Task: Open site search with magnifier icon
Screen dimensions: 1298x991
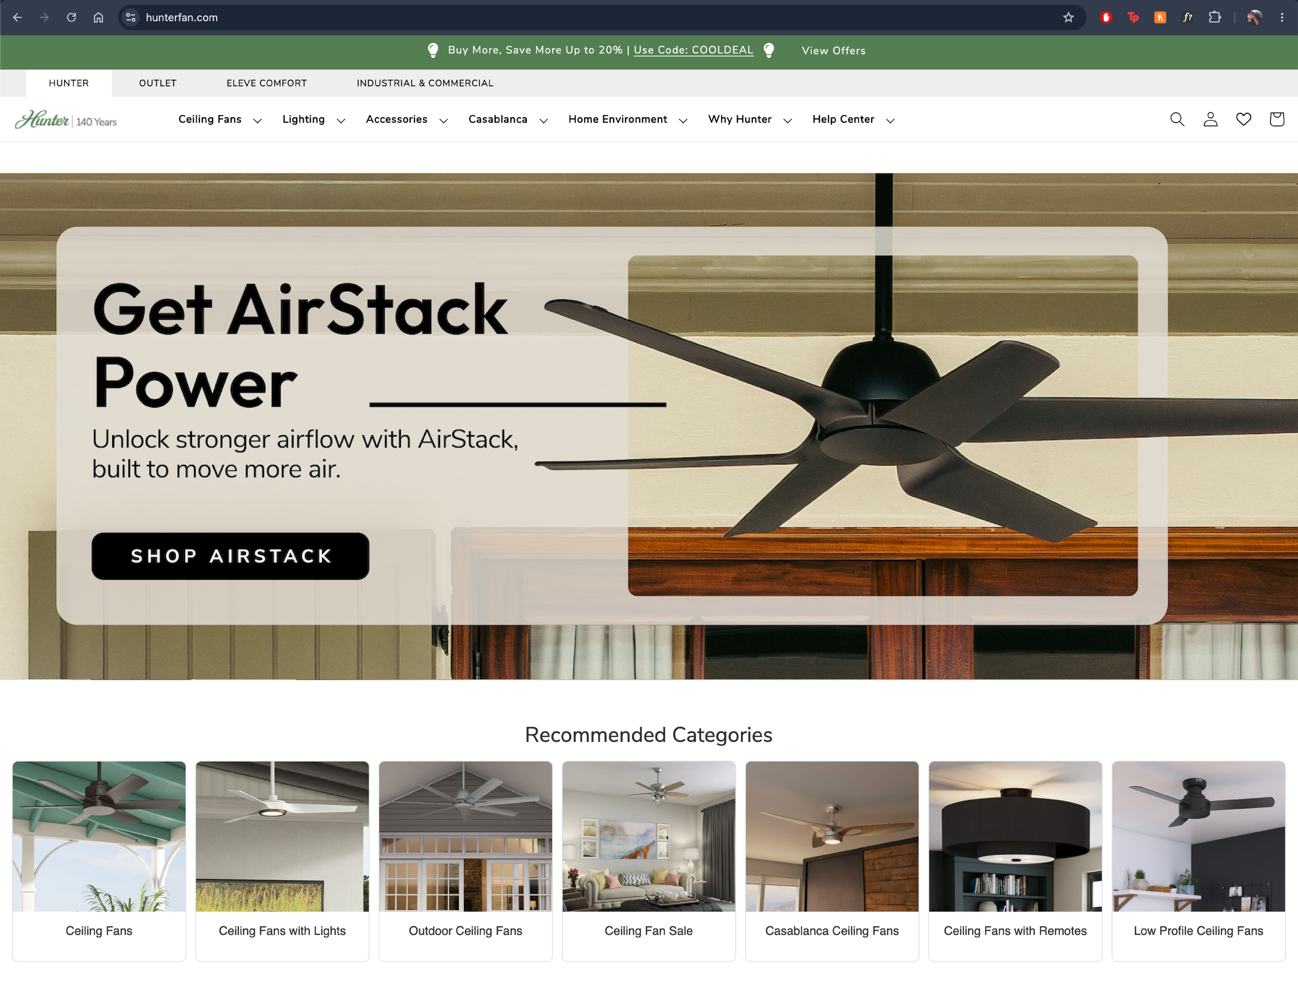Action: (x=1177, y=119)
